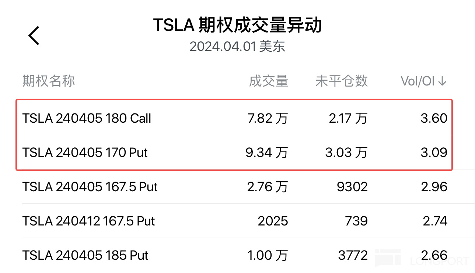
Task: Click the 739 open interest value
Action: tap(356, 221)
